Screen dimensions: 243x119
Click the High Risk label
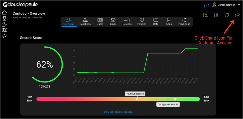29,99
